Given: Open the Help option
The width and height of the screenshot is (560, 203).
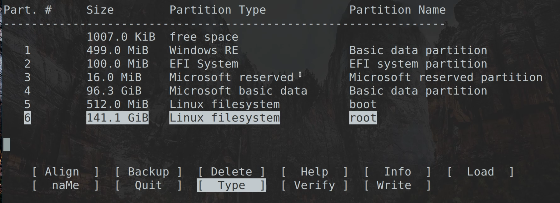Looking at the screenshot, I should (314, 172).
